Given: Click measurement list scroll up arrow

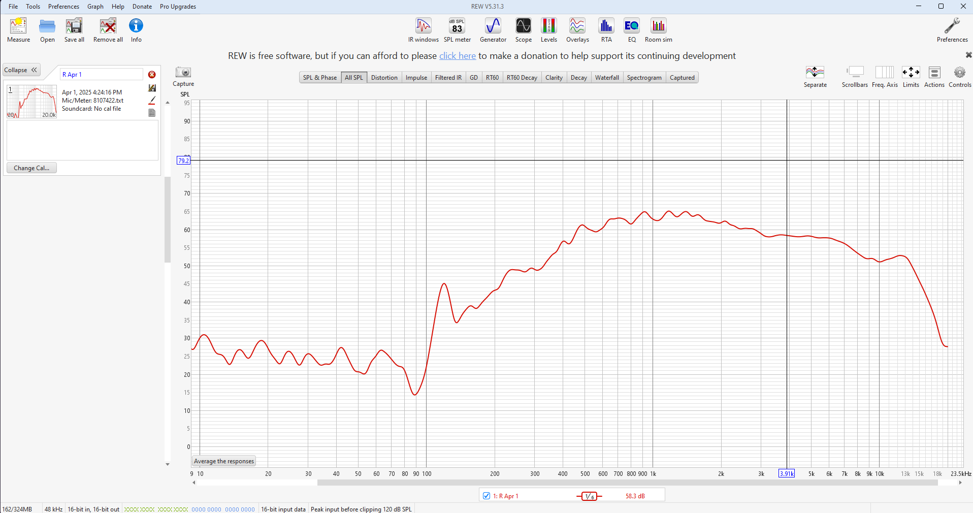Looking at the screenshot, I should point(168,103).
